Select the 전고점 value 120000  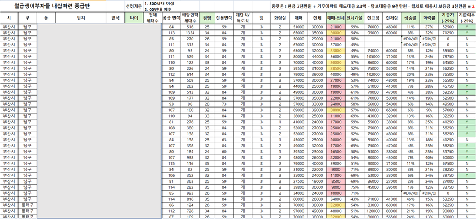pyautogui.click(x=373, y=211)
